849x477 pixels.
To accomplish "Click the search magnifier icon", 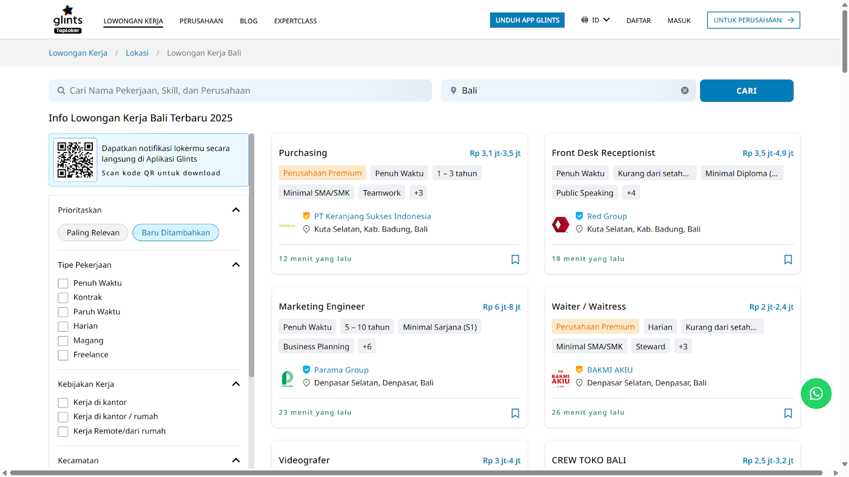I will [62, 91].
